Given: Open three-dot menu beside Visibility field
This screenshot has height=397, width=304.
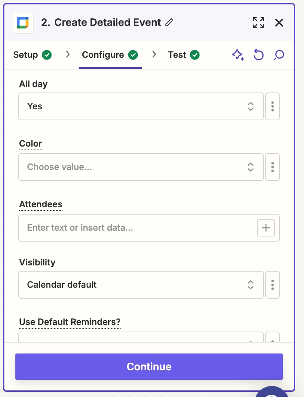Looking at the screenshot, I should point(273,285).
